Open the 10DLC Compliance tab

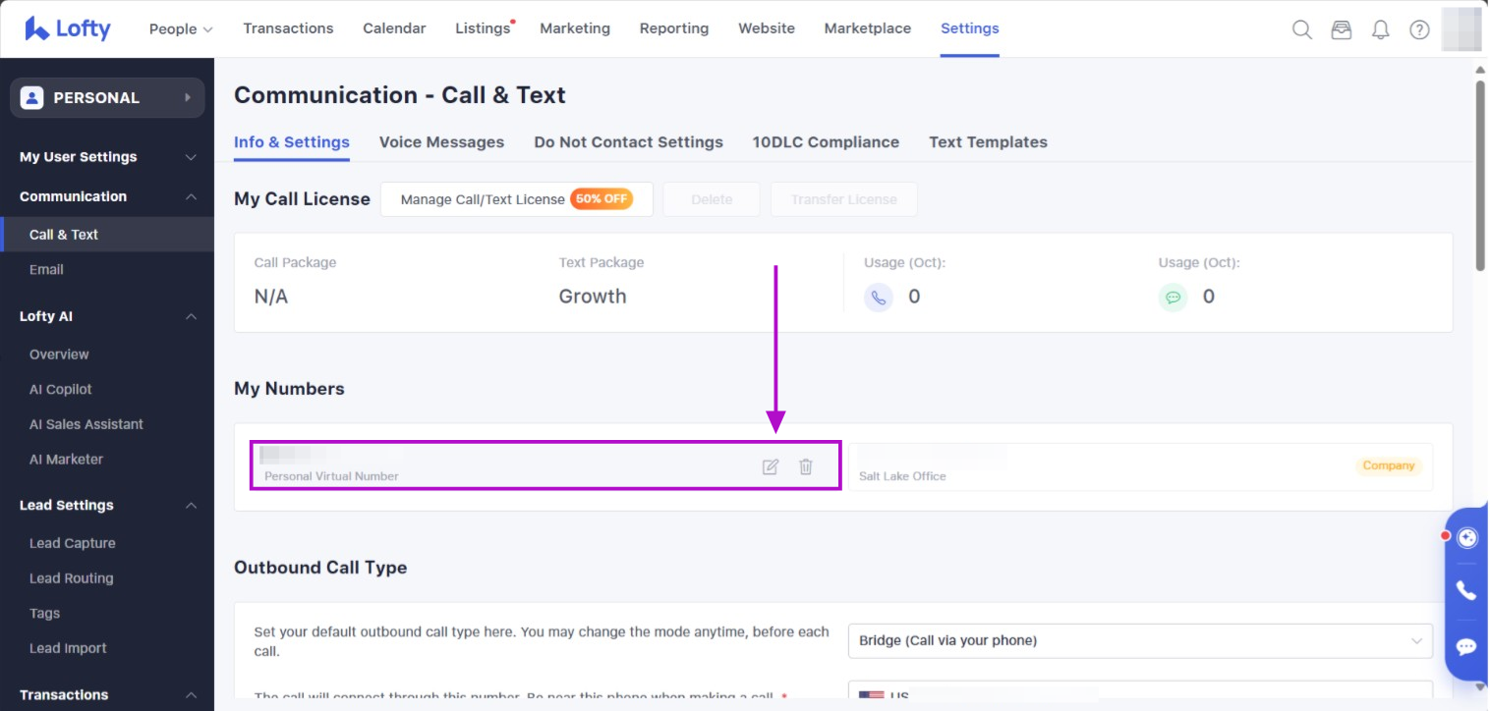826,142
